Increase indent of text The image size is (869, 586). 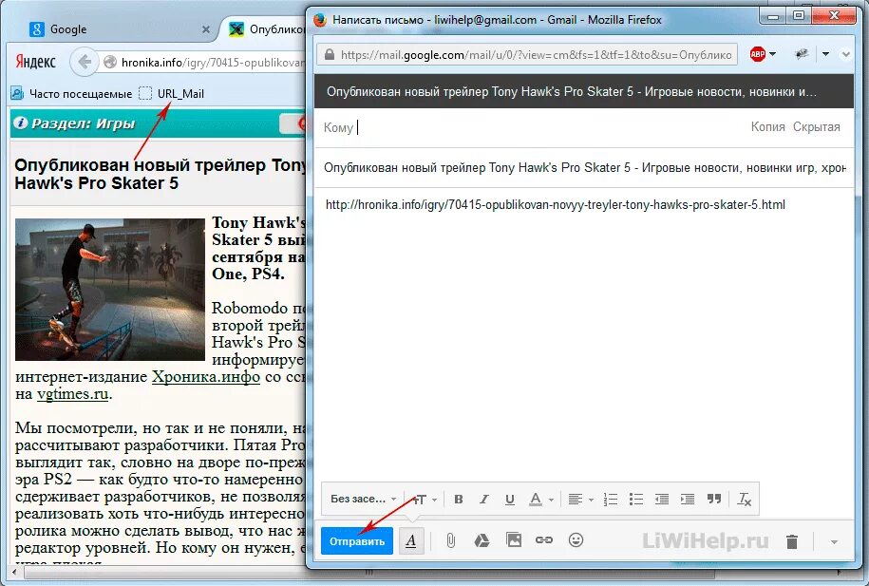pos(688,500)
